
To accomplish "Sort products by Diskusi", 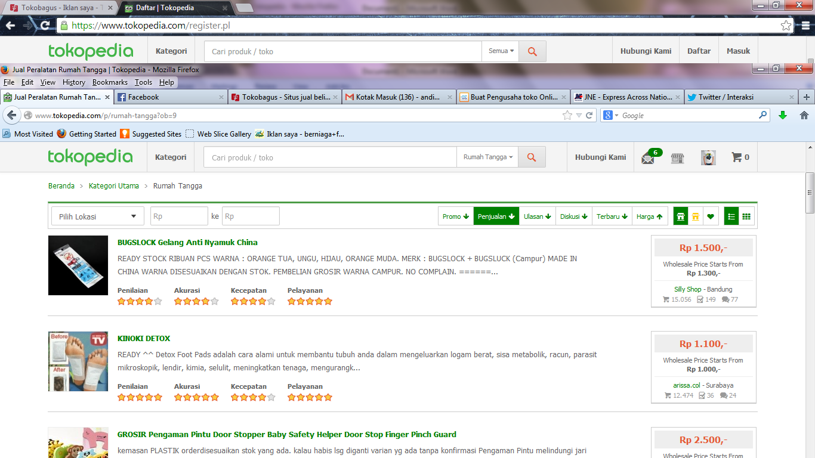I will click(574, 216).
